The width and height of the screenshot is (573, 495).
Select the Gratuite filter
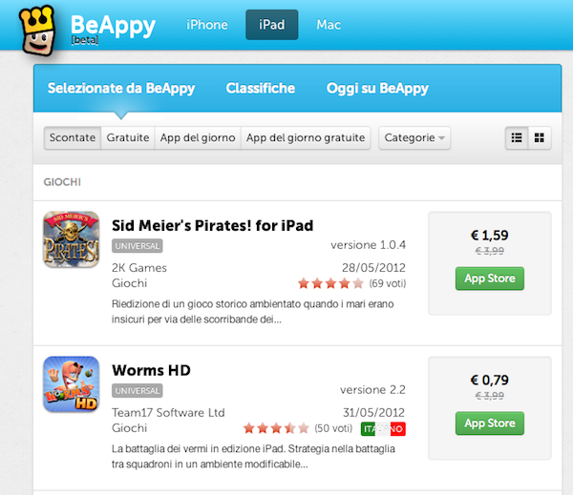coord(128,138)
